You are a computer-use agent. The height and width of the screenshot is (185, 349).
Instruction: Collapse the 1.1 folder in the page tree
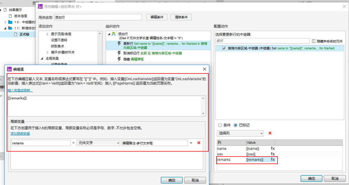(5, 28)
